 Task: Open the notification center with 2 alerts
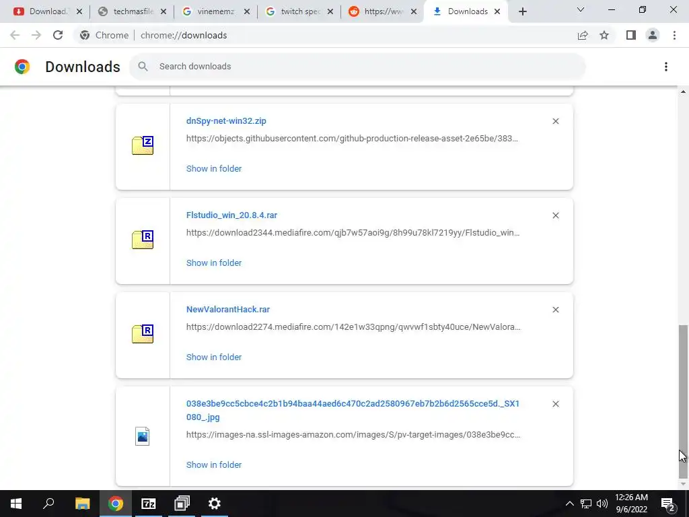tap(668, 504)
